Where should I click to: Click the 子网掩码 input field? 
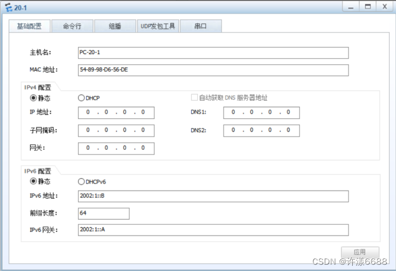(116, 130)
